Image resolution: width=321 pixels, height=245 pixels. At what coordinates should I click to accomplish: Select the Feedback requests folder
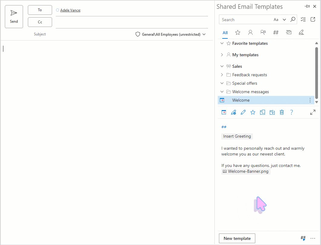click(250, 75)
